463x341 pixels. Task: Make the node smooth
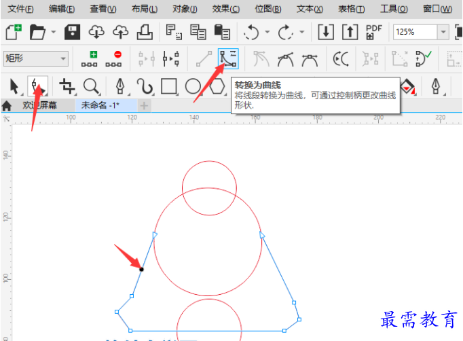pos(286,58)
